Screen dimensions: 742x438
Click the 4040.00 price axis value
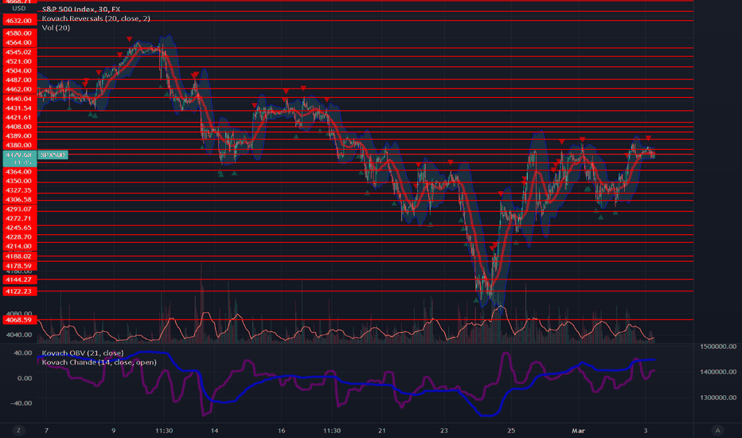[x=19, y=334]
